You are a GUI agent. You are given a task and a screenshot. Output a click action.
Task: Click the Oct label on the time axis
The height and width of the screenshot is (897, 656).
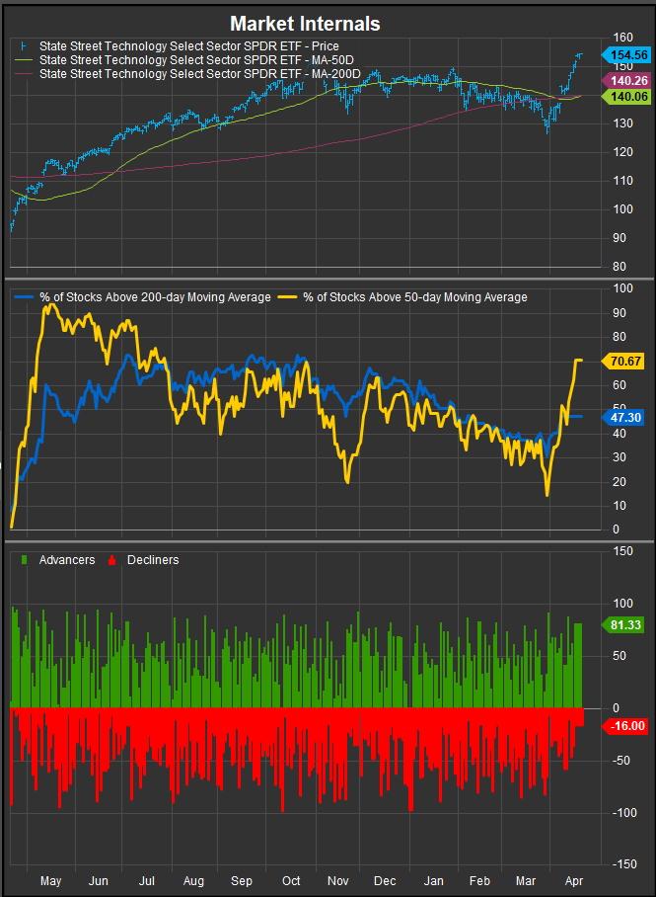point(291,880)
